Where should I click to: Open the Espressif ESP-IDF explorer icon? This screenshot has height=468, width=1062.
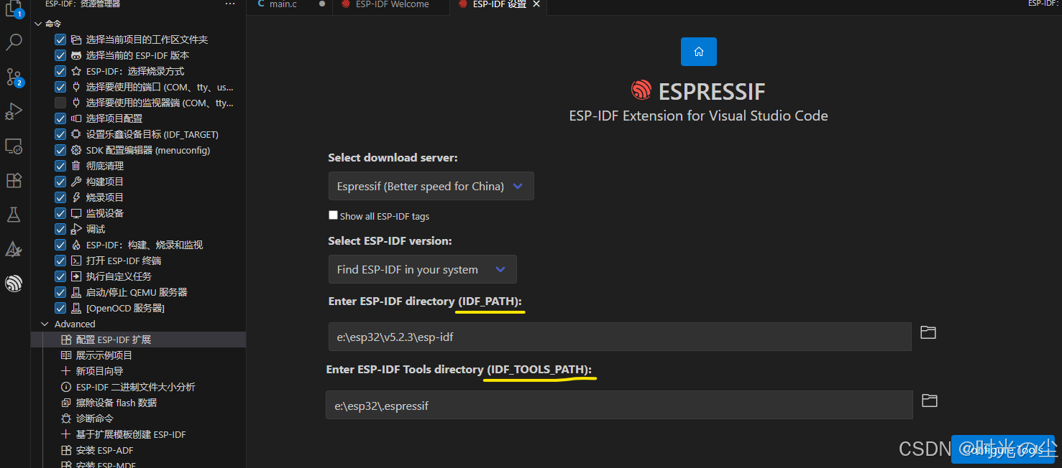[14, 284]
